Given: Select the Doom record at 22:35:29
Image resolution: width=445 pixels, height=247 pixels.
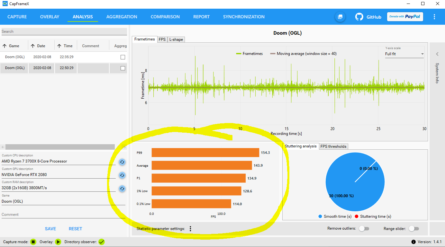Looking at the screenshot, I should point(64,57).
